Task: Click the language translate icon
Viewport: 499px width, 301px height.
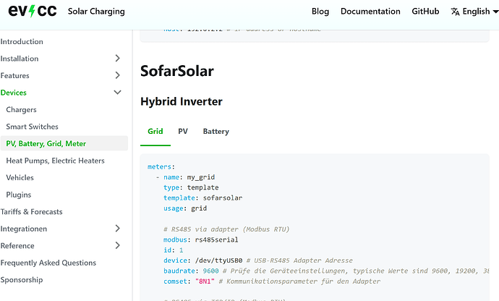Action: pyautogui.click(x=455, y=12)
